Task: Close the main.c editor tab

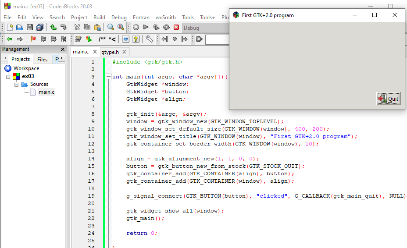Action: point(95,52)
